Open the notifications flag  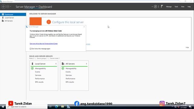coord(162,6)
